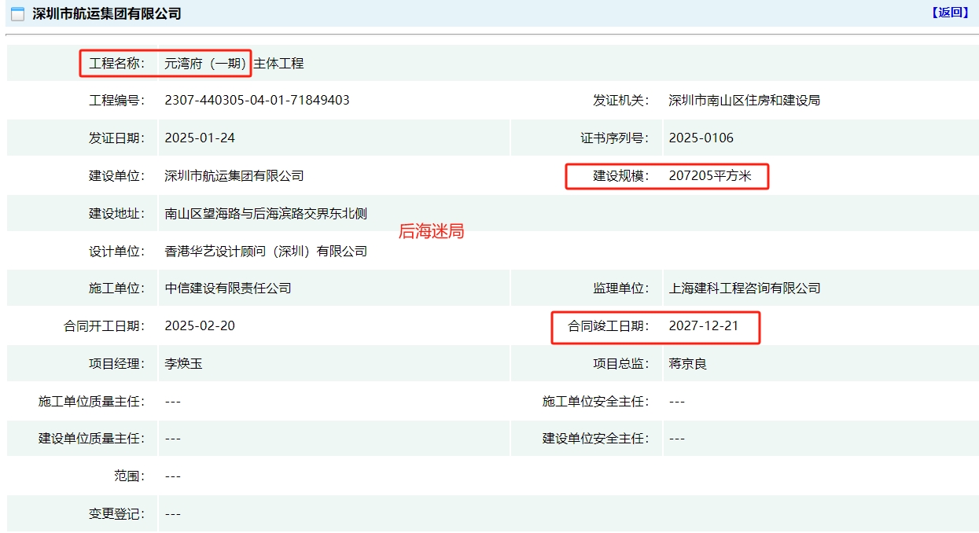The height and width of the screenshot is (533, 979).
Task: Click the "---" value for 范围
Action: click(x=173, y=476)
